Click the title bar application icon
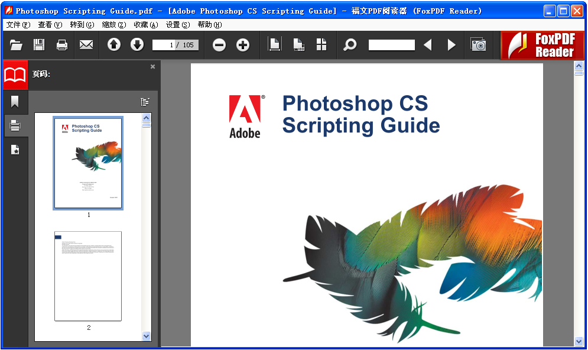This screenshot has height=350, width=588. click(9, 11)
